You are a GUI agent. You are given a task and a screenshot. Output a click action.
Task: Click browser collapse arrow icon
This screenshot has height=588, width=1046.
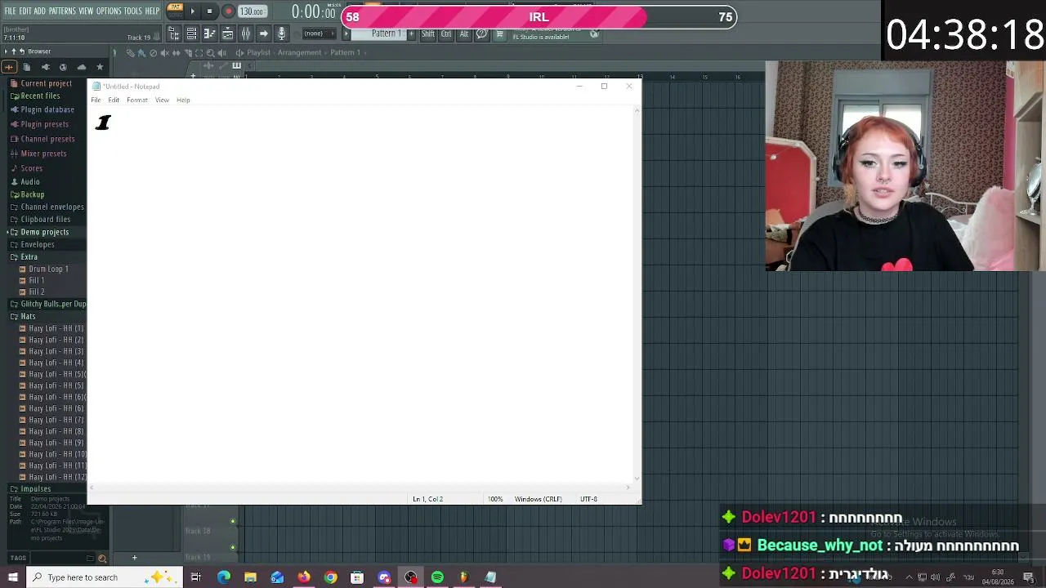6,51
